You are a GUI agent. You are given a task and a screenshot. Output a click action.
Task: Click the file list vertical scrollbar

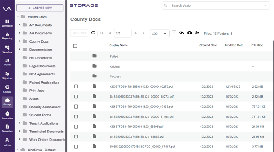(x=273, y=96)
